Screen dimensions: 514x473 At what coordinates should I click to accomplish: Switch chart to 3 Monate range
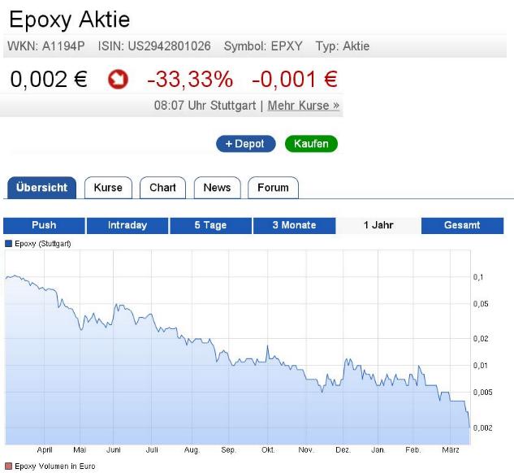294,225
